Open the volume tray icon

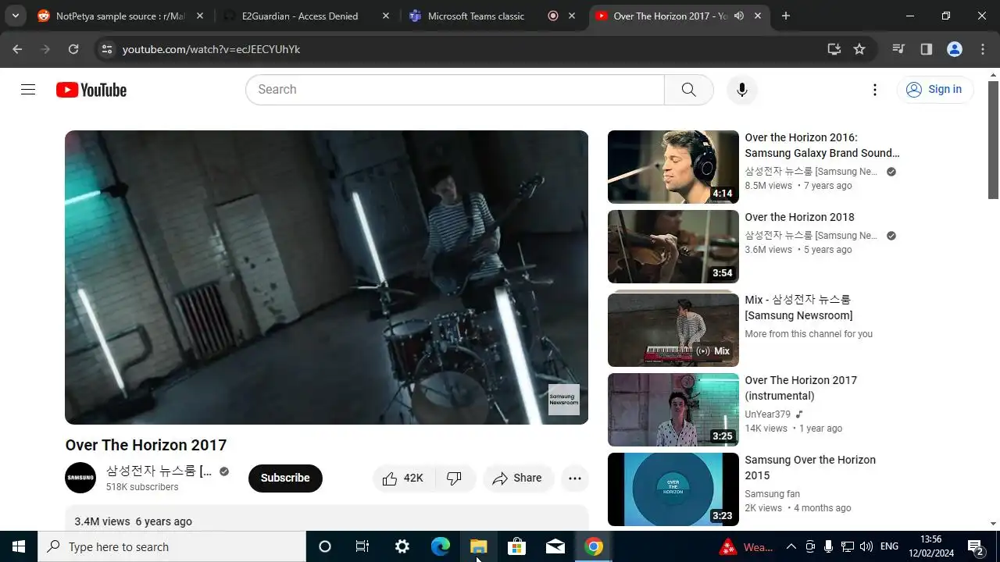point(866,546)
